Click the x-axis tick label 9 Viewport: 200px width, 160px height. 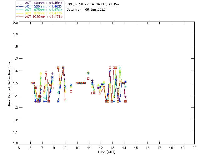[x=66, y=148]
